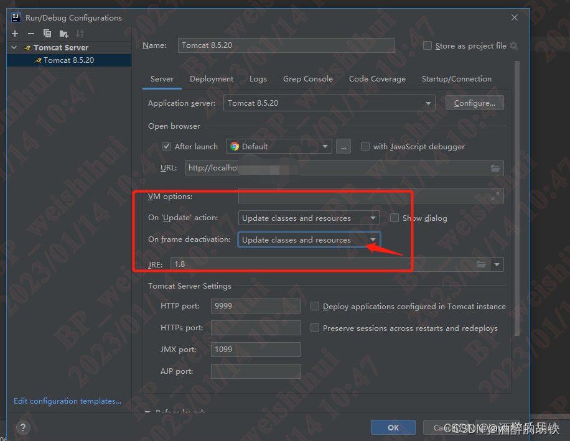The height and width of the screenshot is (441, 570).
Task: Browse for a JRE with the folder icon
Action: [x=481, y=264]
